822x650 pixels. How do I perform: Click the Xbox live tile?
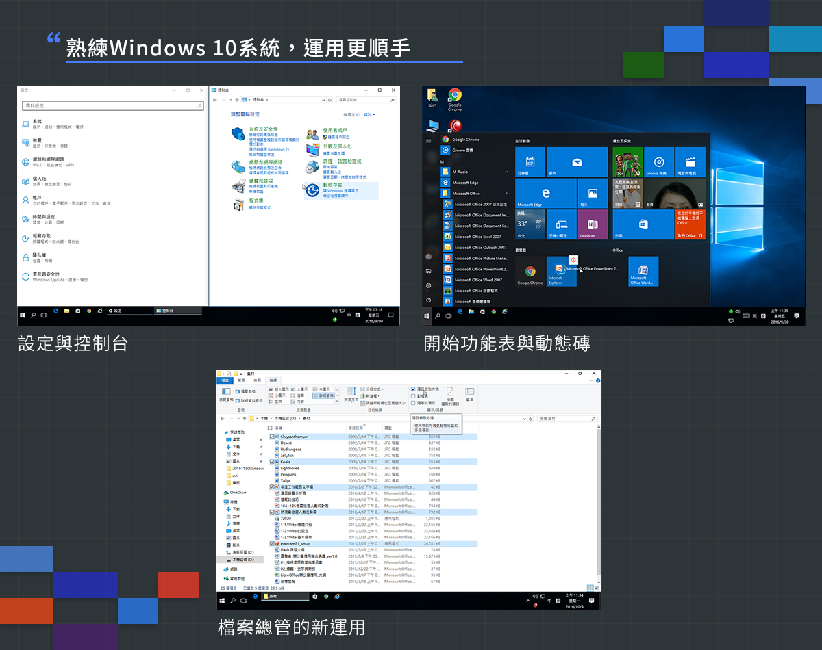[626, 162]
